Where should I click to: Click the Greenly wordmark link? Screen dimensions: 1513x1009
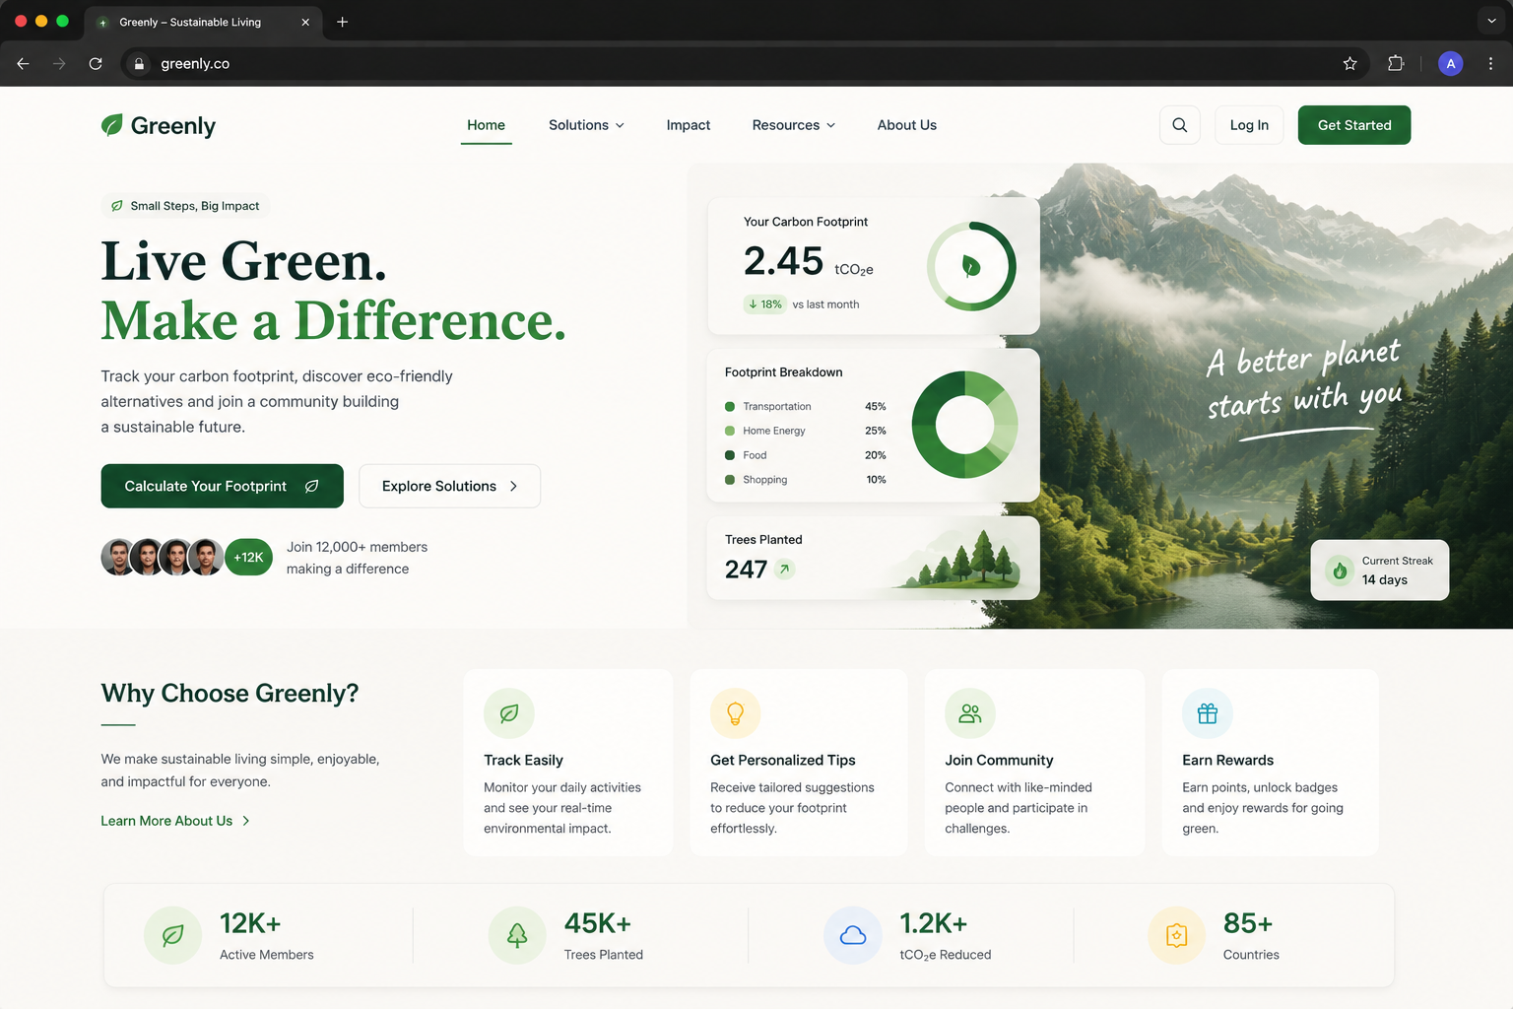coord(173,126)
